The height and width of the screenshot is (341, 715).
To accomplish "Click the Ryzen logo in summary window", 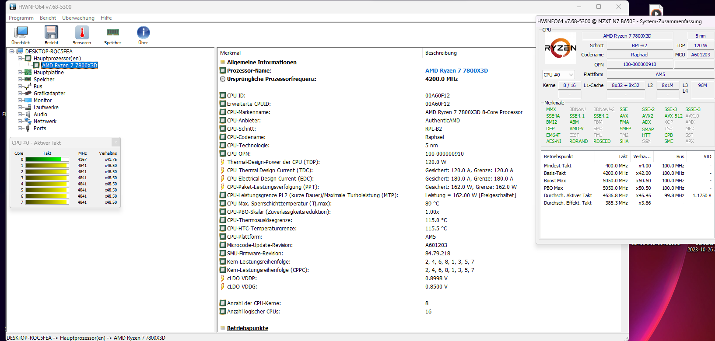I will [x=561, y=48].
